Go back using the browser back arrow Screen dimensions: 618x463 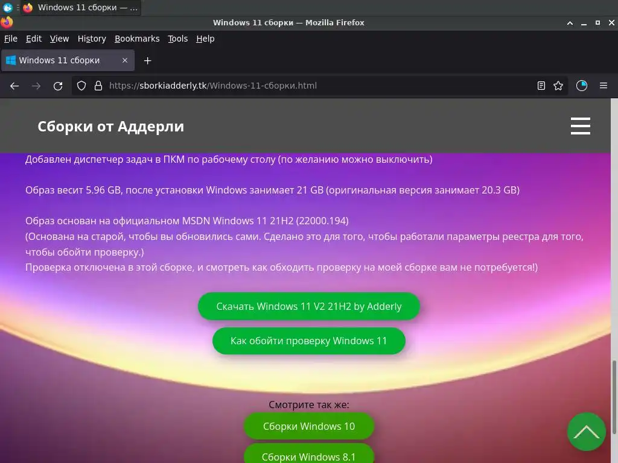14,86
